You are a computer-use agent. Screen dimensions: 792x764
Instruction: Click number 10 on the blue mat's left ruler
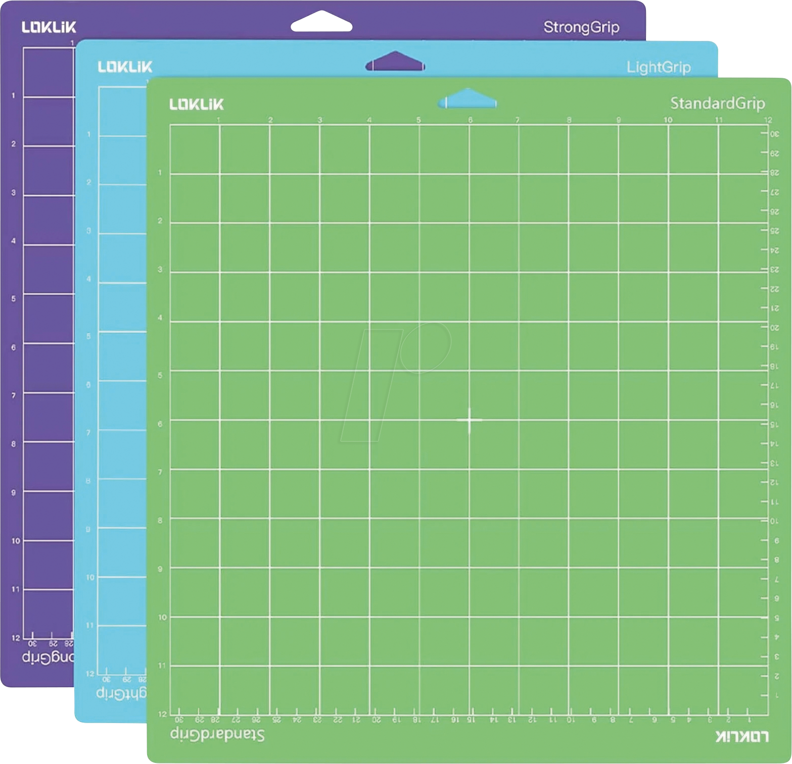(x=90, y=577)
